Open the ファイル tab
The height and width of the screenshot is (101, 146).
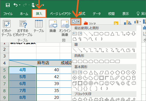[x=8, y=14]
